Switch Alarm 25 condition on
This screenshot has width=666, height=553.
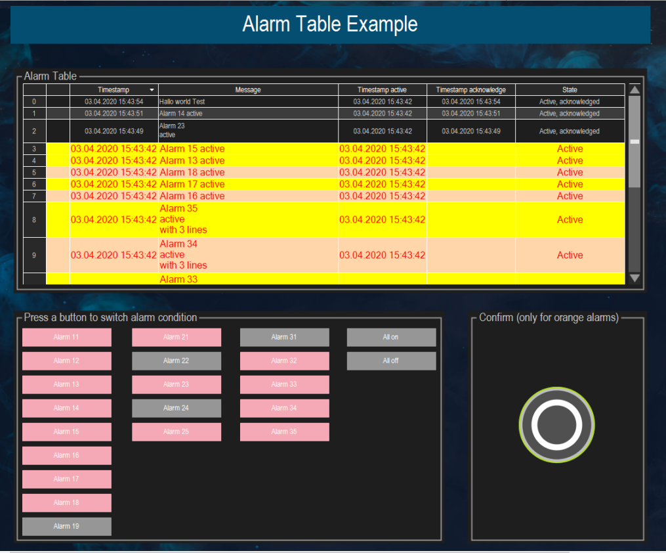[x=177, y=431]
